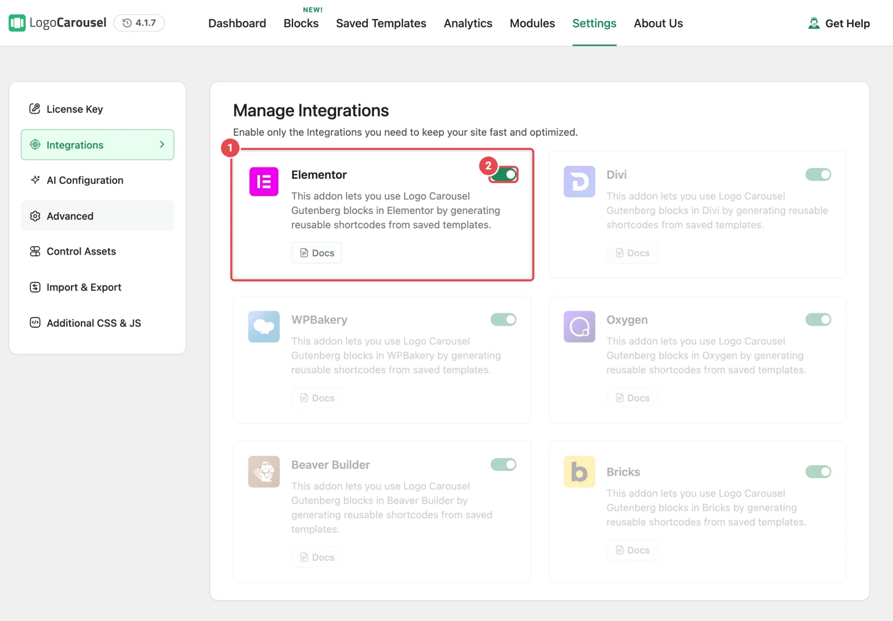Click the version 4.1.7 history badge
The height and width of the screenshot is (621, 893).
139,23
